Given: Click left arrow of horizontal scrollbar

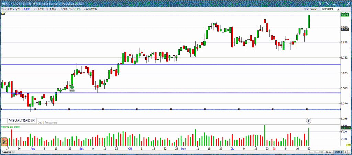Looking at the screenshot, I should tap(14, 152).
